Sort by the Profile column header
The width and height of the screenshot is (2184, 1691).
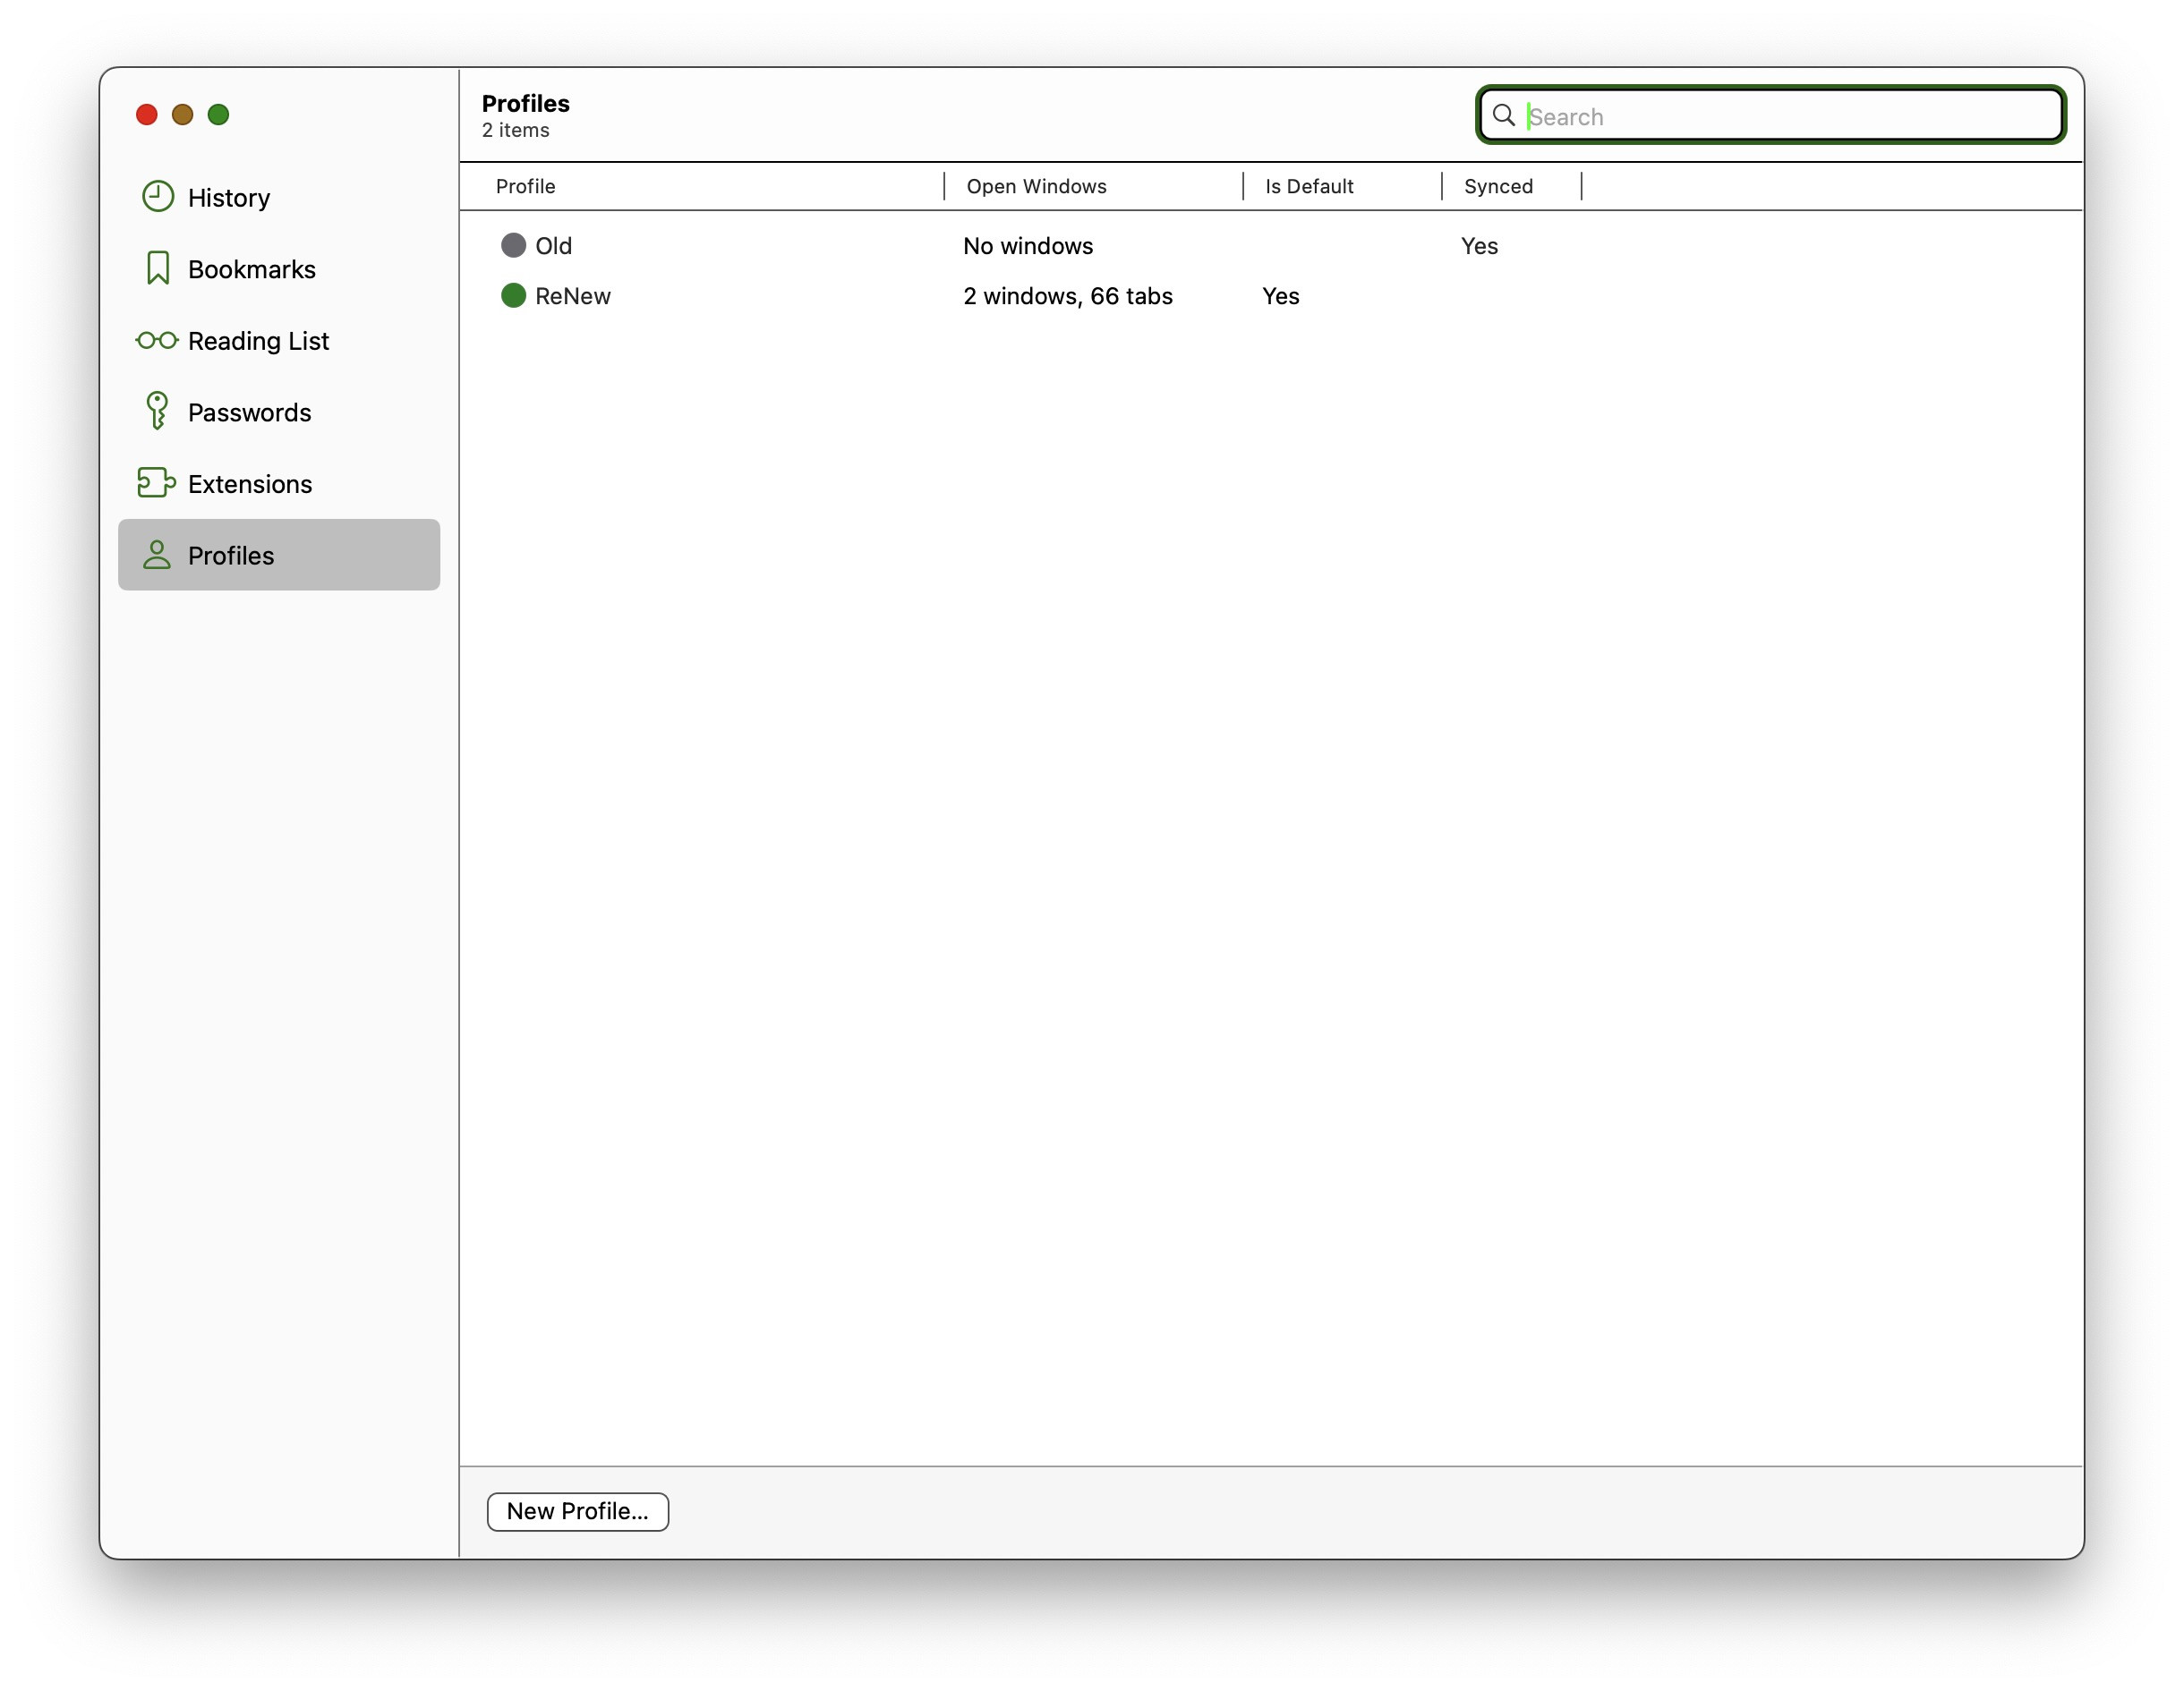click(526, 186)
